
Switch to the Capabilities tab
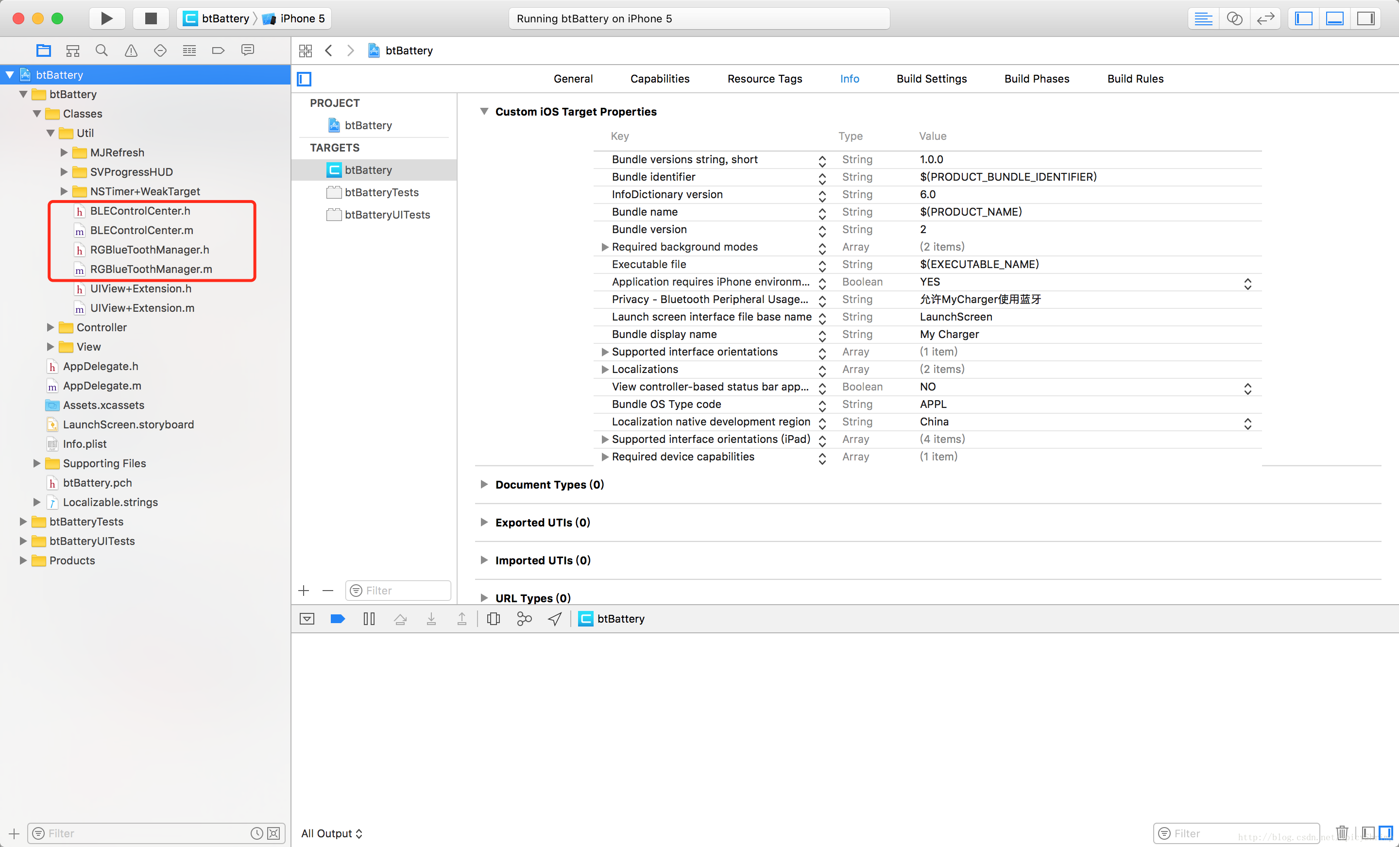coord(660,78)
